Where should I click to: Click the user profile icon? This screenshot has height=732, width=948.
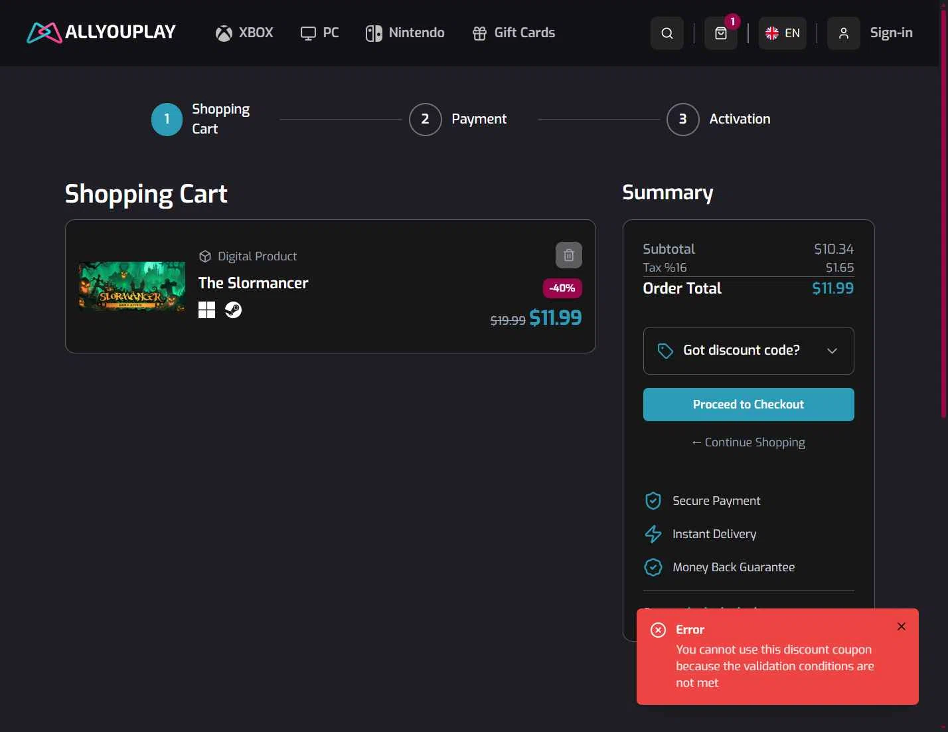coord(844,33)
